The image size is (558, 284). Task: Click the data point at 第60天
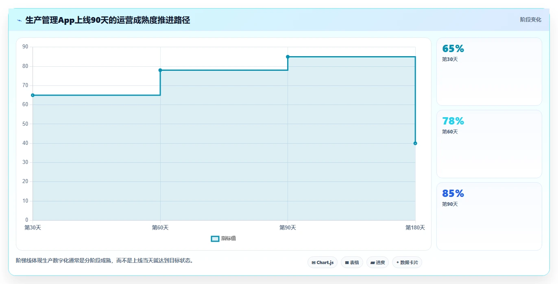coord(160,70)
